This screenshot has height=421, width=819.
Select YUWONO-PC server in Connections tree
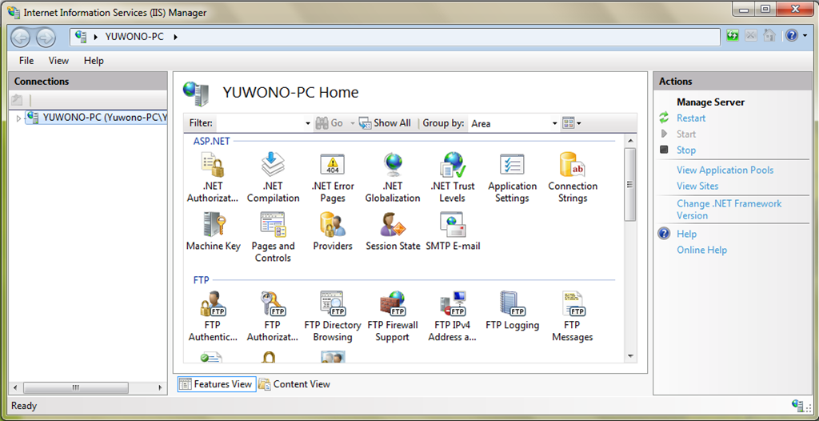click(x=97, y=118)
